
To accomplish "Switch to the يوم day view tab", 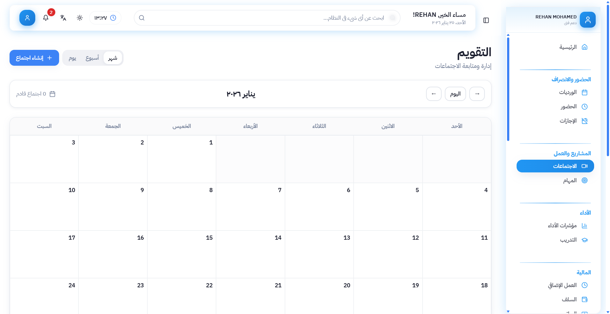I will [x=72, y=58].
